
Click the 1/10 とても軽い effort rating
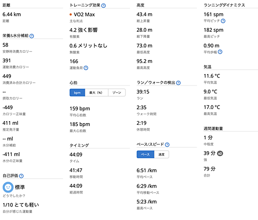point(21,205)
